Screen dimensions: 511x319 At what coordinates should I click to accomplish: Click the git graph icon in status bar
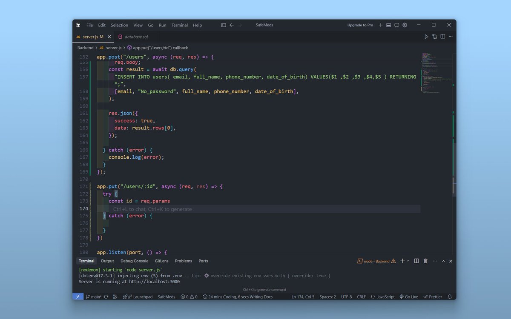115,296
